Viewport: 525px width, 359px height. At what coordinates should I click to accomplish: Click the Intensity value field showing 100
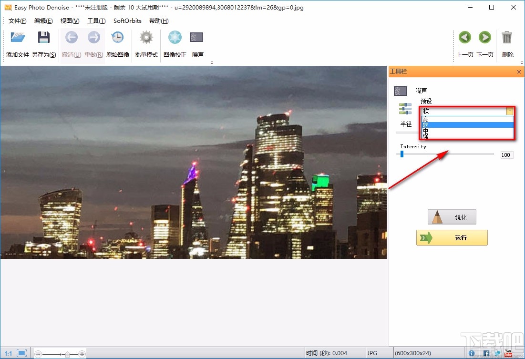coord(506,155)
